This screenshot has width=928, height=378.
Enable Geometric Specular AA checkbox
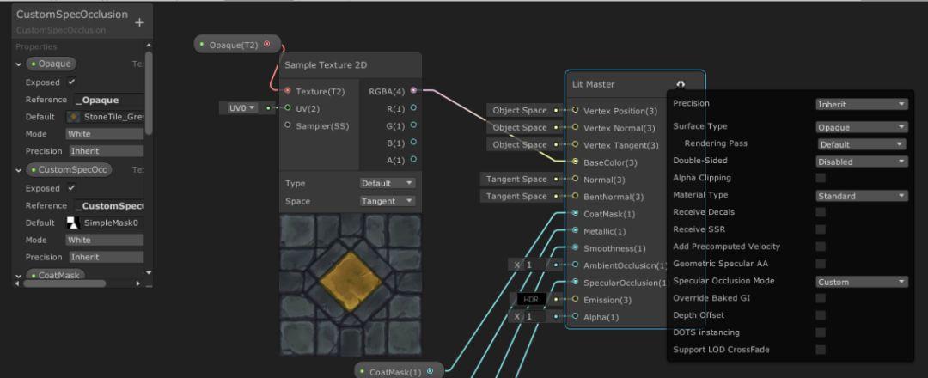[x=821, y=263]
